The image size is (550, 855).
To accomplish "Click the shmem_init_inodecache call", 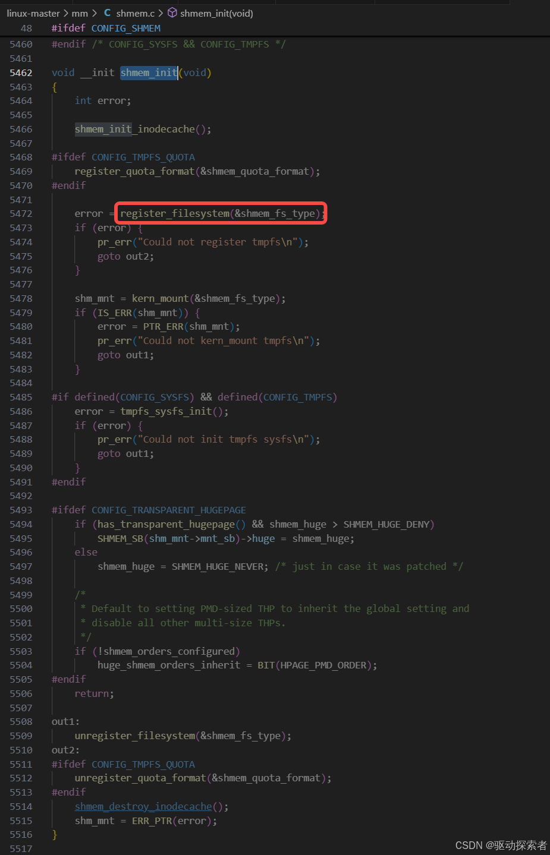I will tap(134, 129).
